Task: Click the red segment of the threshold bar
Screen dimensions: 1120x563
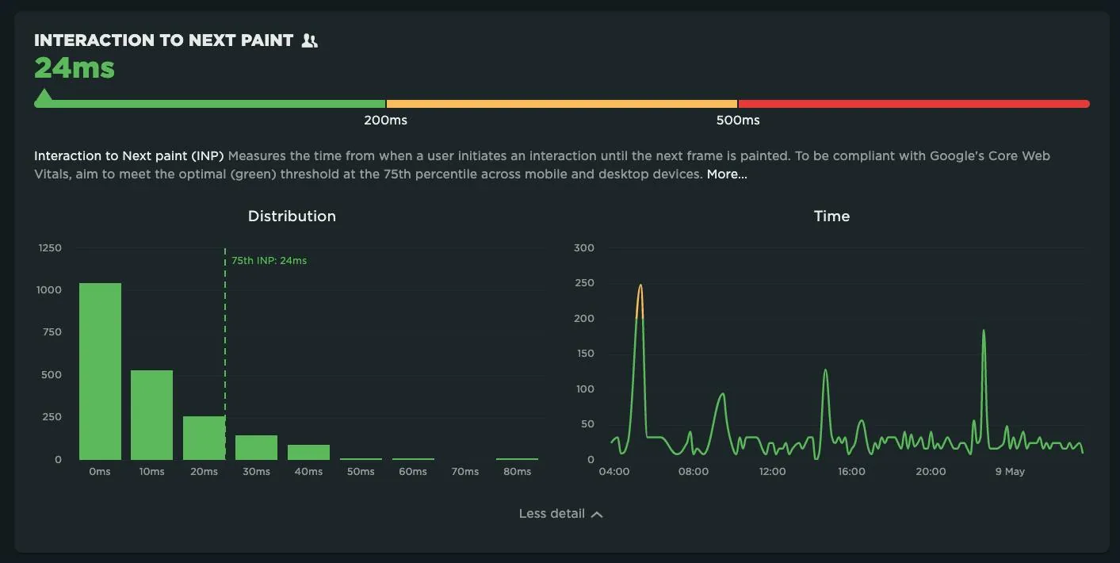Action: (x=912, y=103)
